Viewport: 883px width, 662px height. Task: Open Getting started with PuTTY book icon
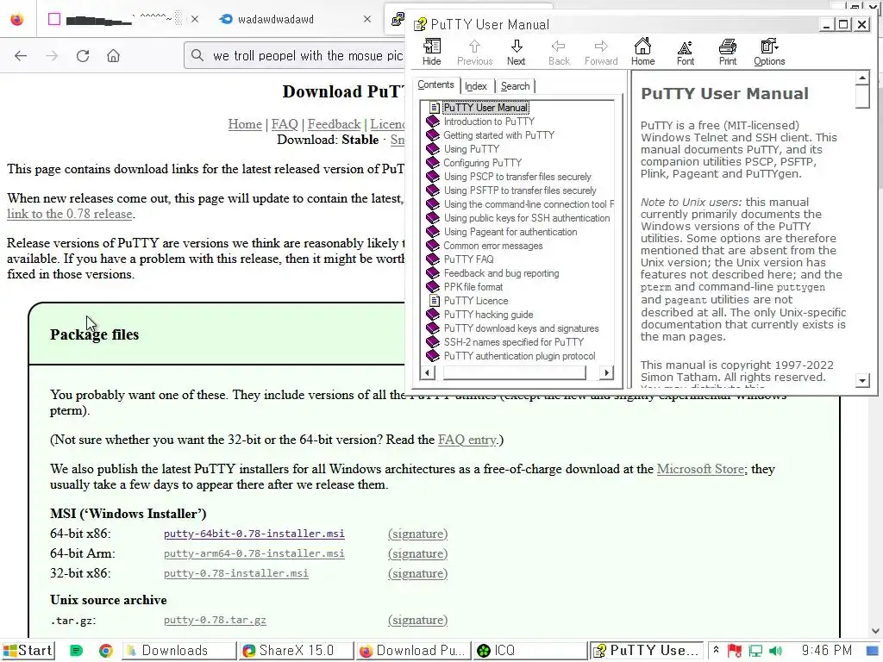(x=433, y=135)
